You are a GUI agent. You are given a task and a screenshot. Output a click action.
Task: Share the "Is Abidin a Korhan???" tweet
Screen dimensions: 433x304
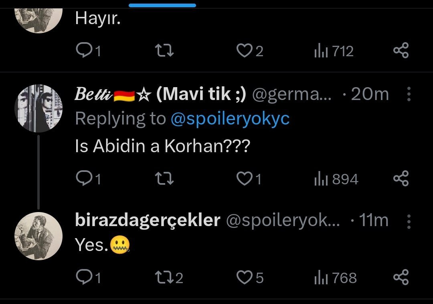(401, 179)
